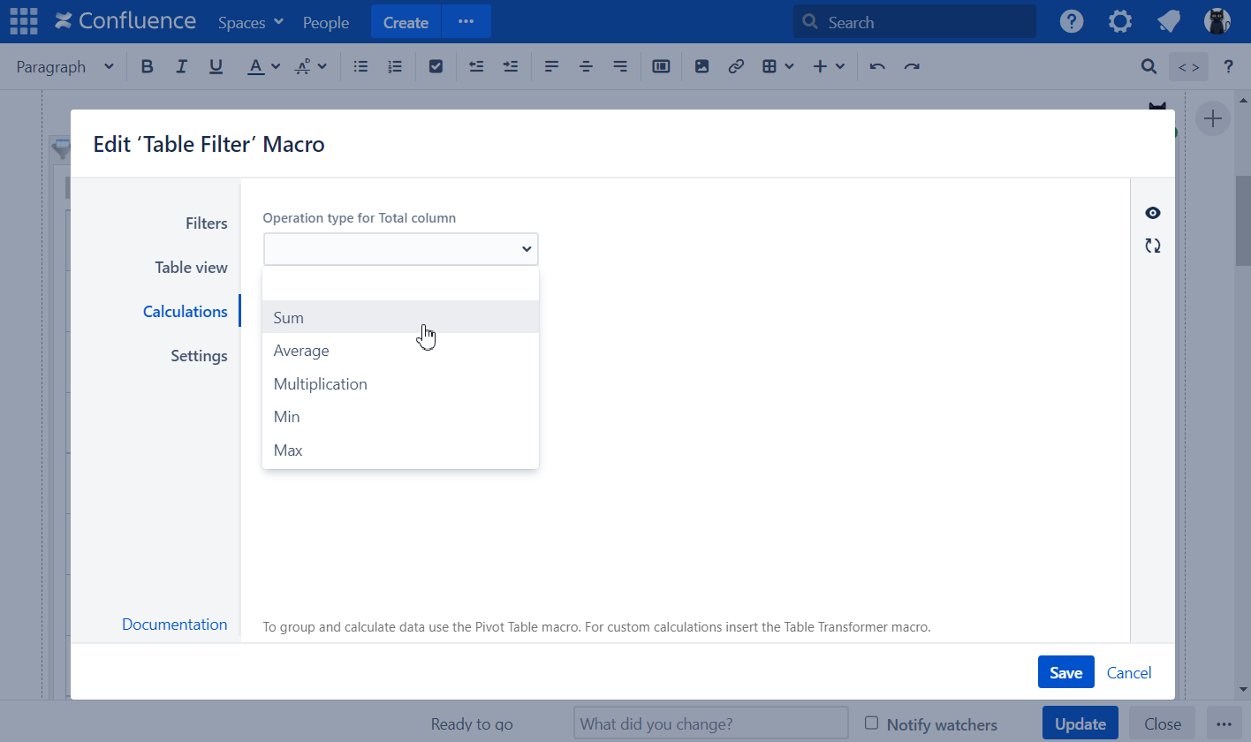Image resolution: width=1251 pixels, height=742 pixels.
Task: Select Average from the operation type list
Action: point(301,350)
